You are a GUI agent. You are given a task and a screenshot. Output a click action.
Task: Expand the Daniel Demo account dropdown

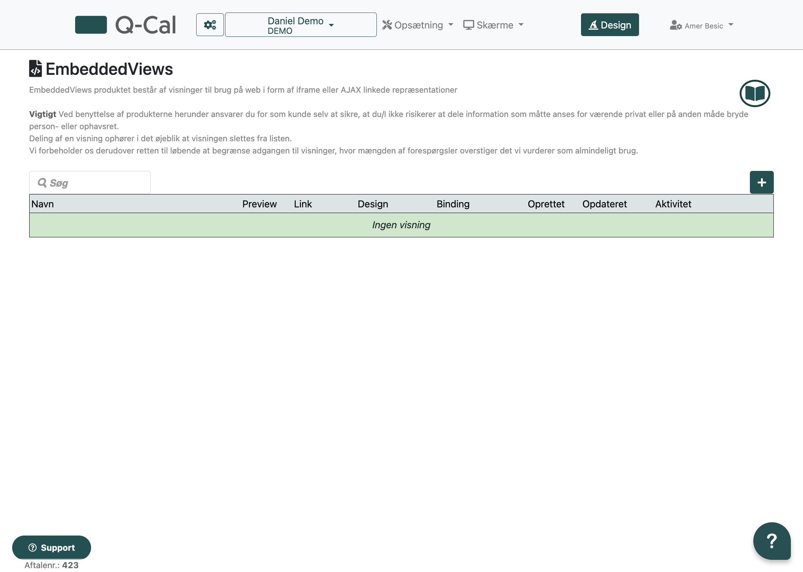[x=301, y=25]
